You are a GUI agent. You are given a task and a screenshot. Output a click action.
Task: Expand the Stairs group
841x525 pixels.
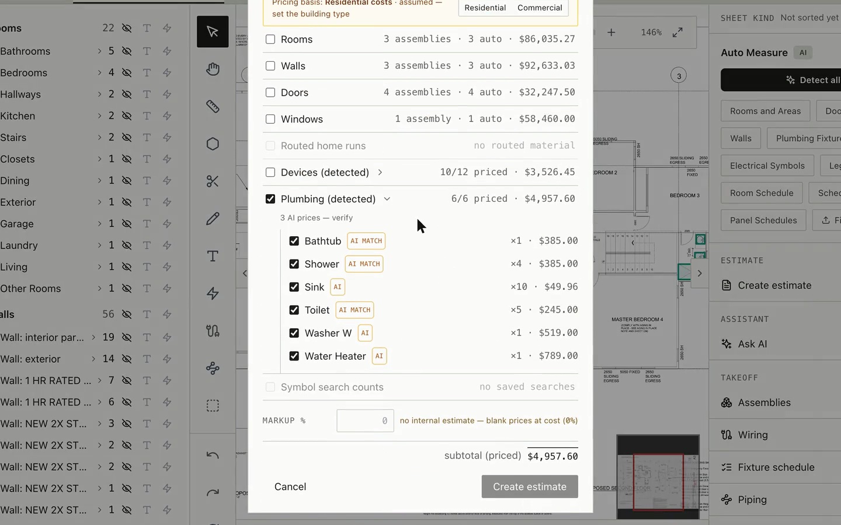[99, 138]
